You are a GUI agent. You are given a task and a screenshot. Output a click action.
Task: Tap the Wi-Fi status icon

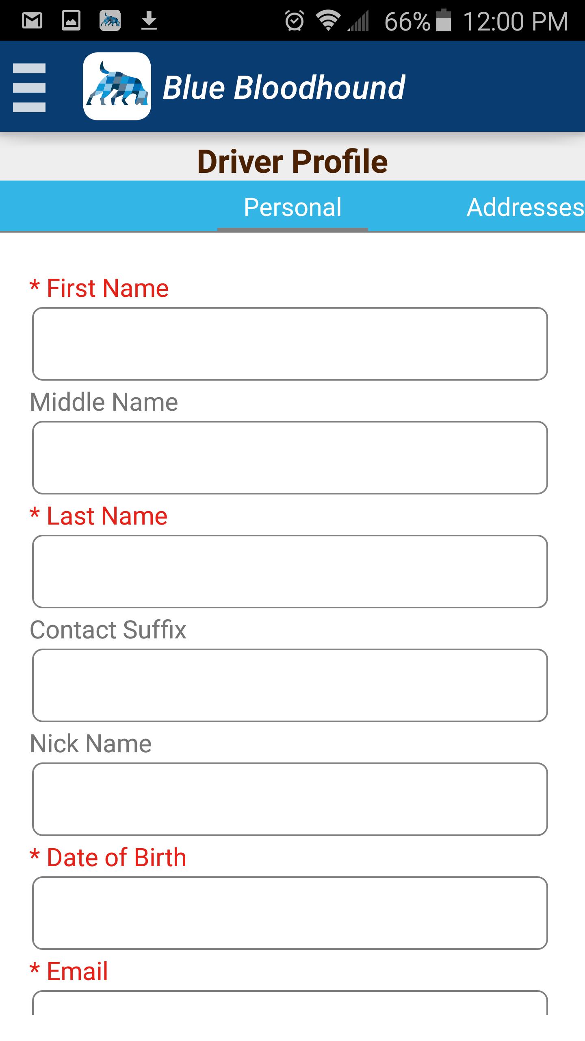[328, 20]
